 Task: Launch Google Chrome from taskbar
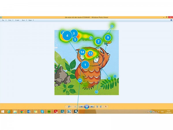point(22,112)
